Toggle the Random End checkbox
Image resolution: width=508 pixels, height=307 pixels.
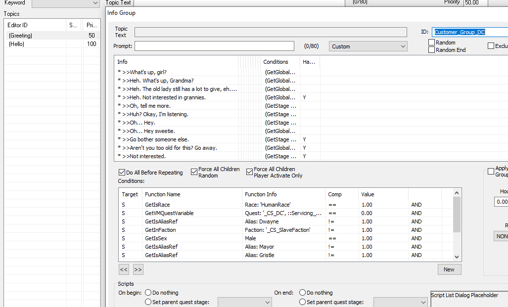[431, 50]
